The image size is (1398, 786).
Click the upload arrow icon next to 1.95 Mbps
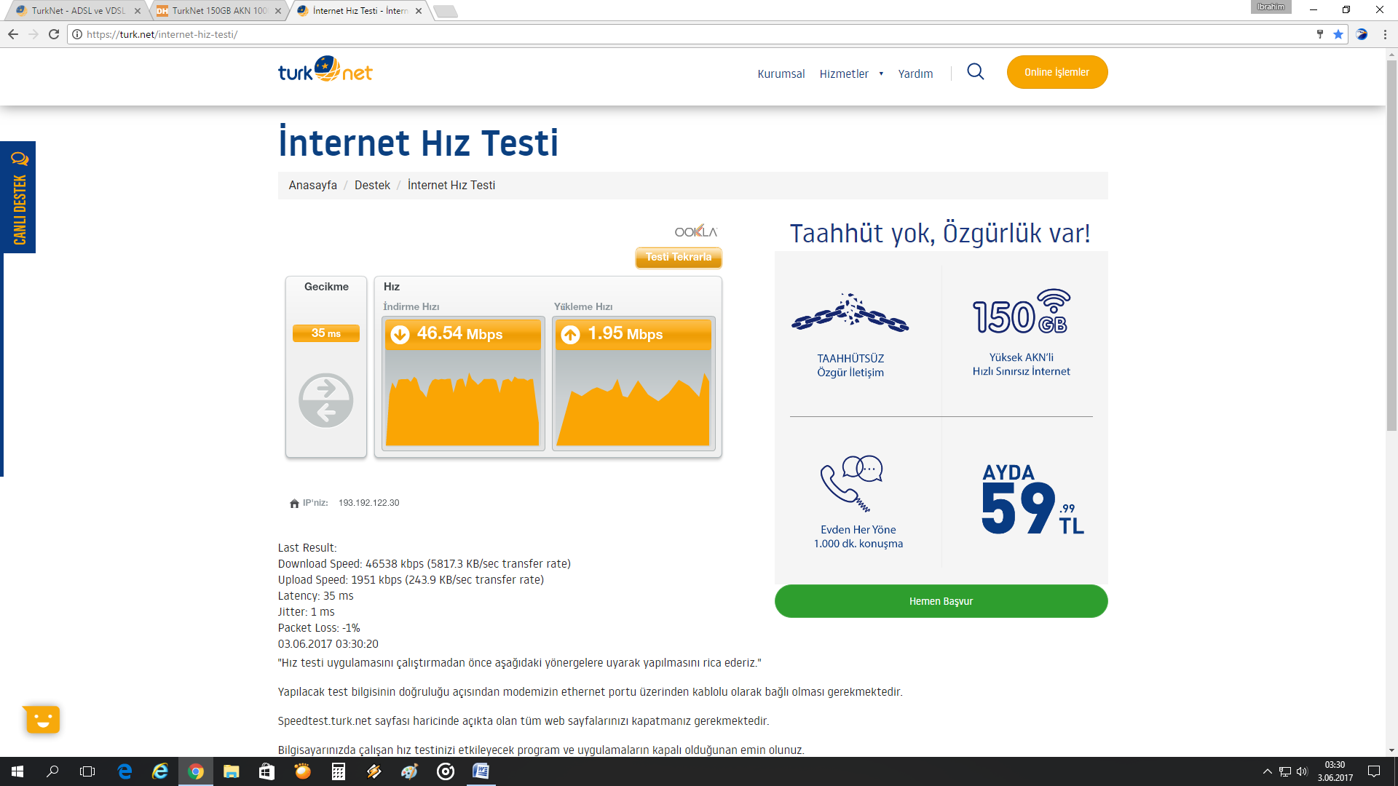(x=571, y=334)
